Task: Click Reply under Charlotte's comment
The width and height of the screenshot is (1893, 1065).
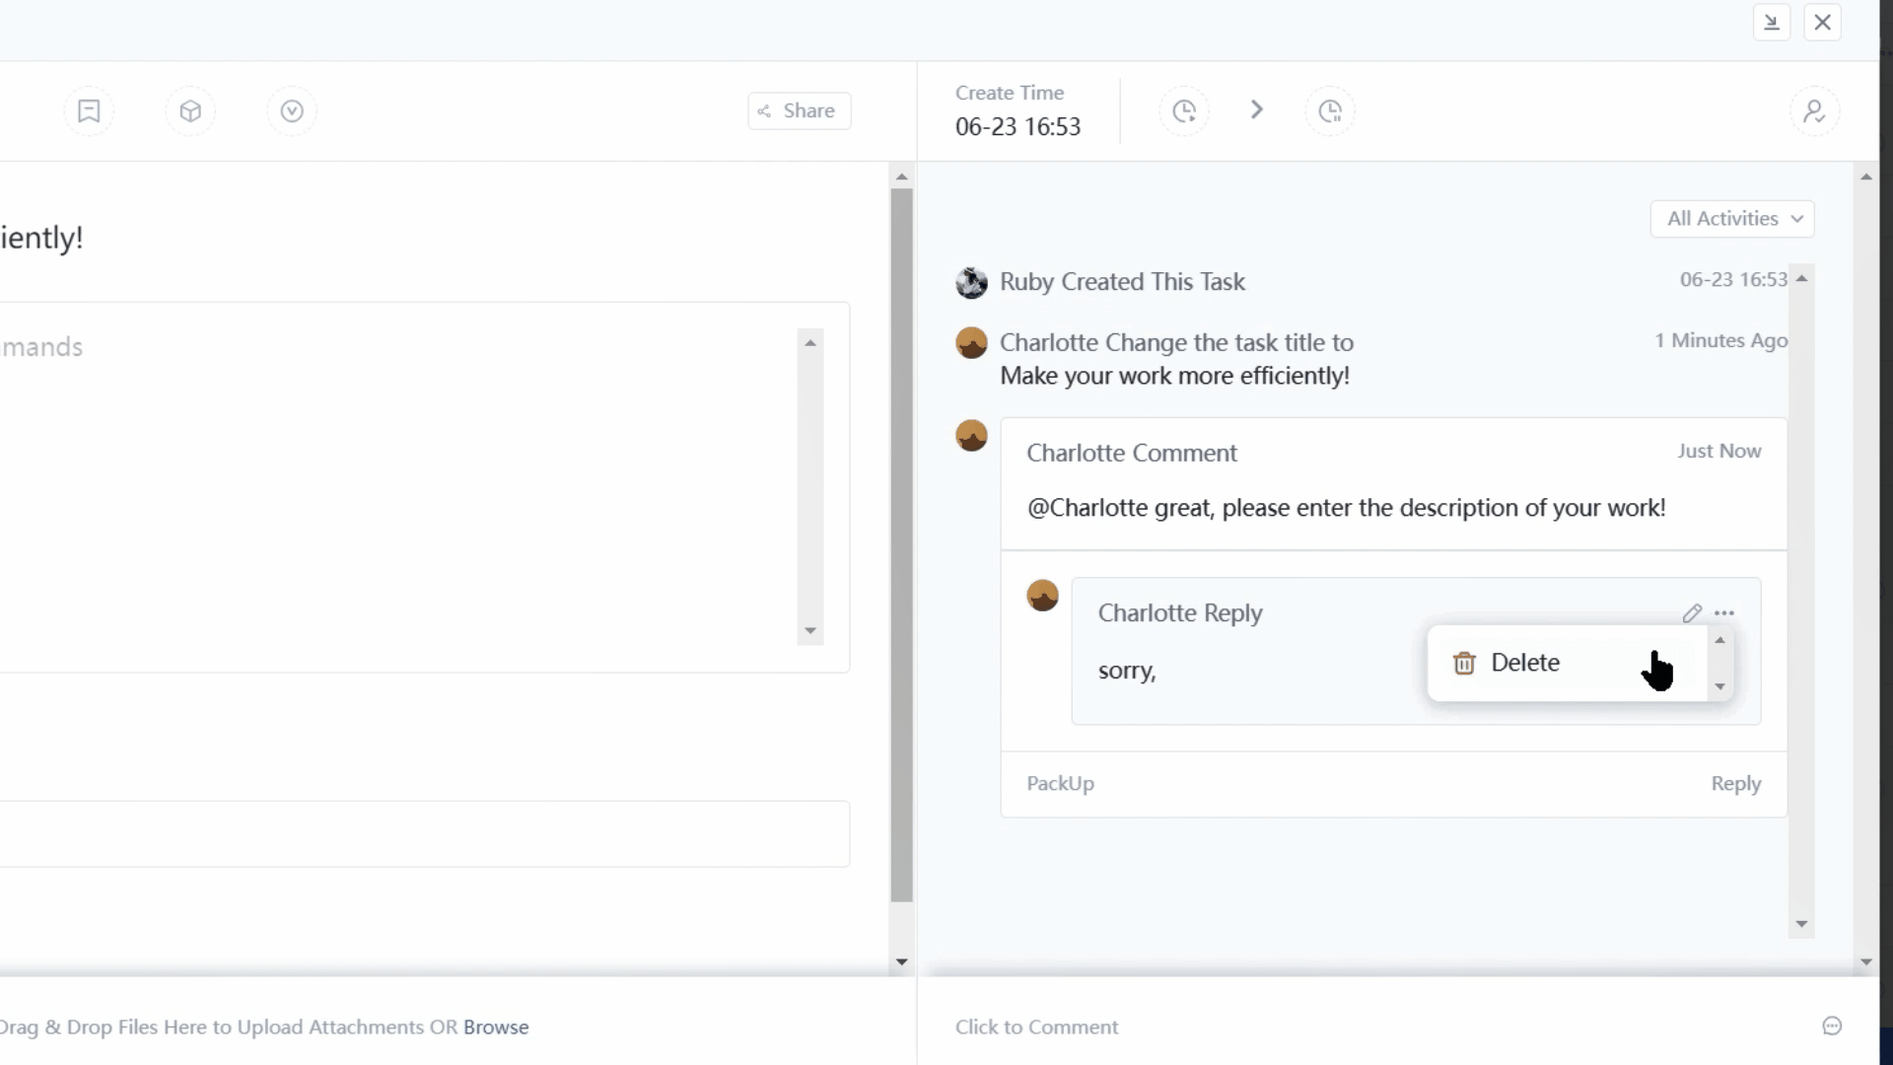Action: click(x=1735, y=784)
